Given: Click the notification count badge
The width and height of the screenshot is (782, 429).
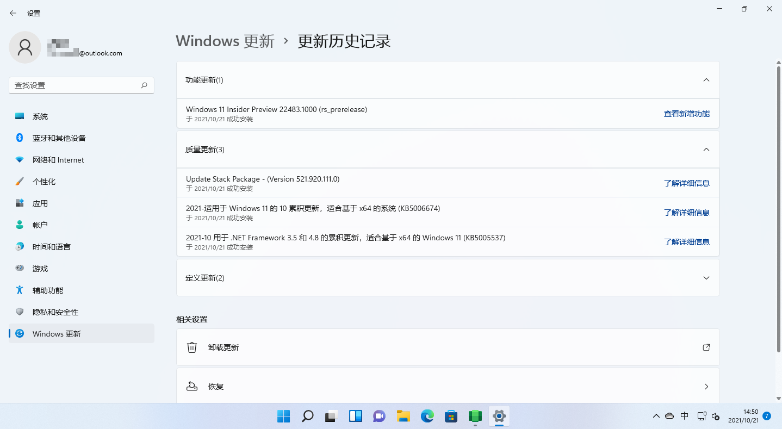Looking at the screenshot, I should (x=767, y=416).
